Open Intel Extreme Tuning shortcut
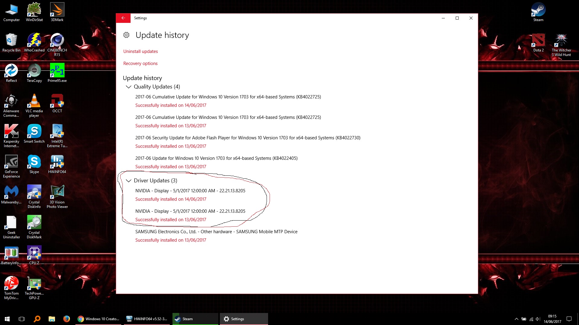Screen dimensions: 579x325 click(x=57, y=136)
